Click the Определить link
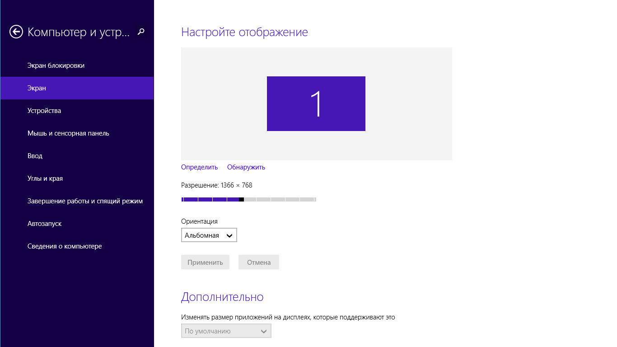This screenshot has height=347, width=617. (x=199, y=167)
